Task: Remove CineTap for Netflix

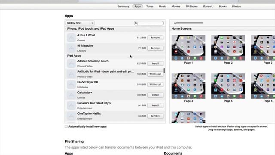Action: click(155, 116)
